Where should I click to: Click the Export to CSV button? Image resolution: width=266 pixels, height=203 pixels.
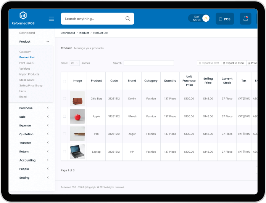coord(209,63)
